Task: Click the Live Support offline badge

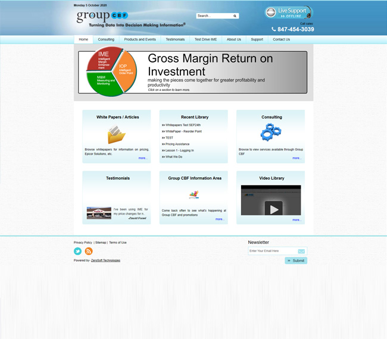Action: 288,13
